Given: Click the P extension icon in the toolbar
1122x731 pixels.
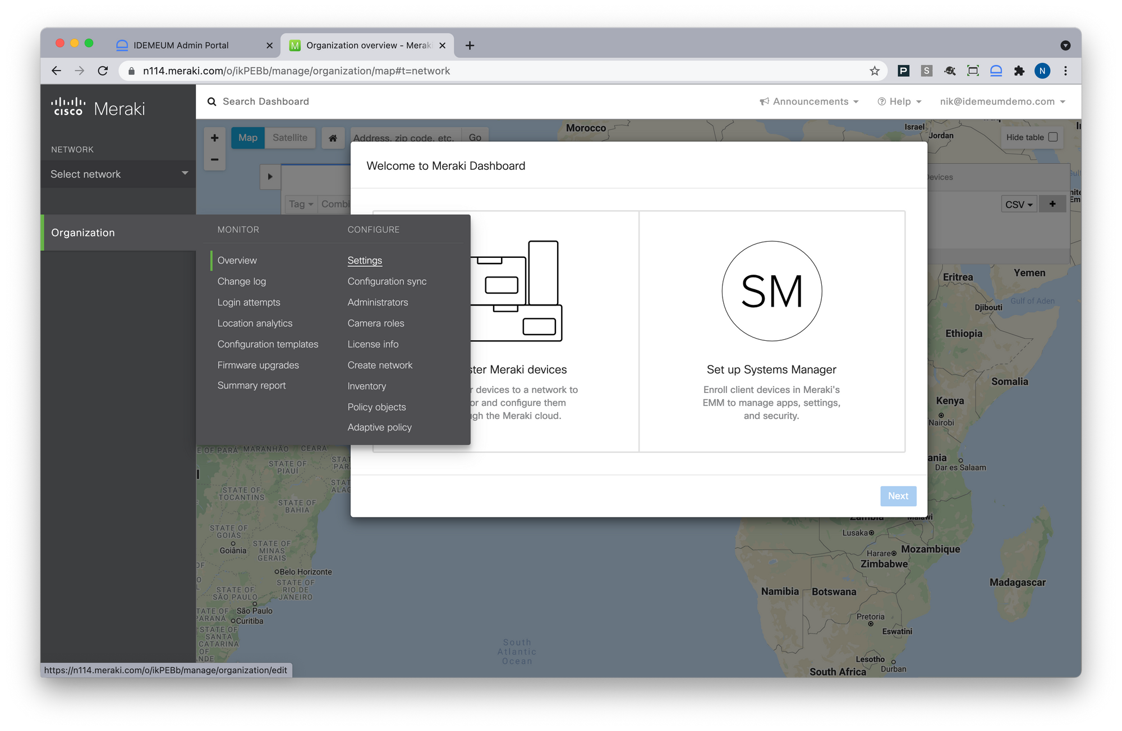Looking at the screenshot, I should (903, 71).
